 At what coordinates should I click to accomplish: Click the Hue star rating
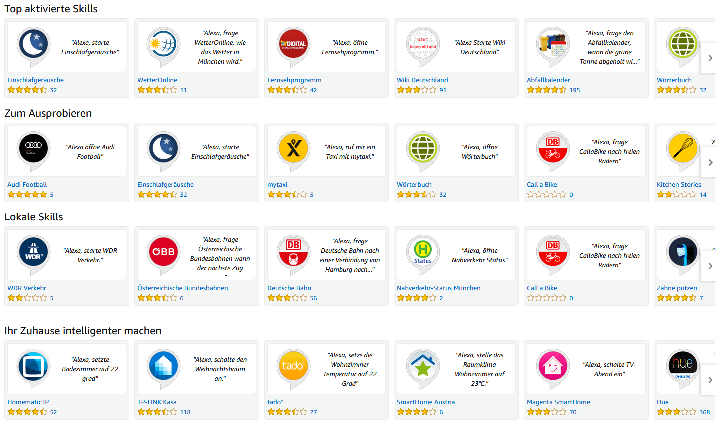point(676,412)
